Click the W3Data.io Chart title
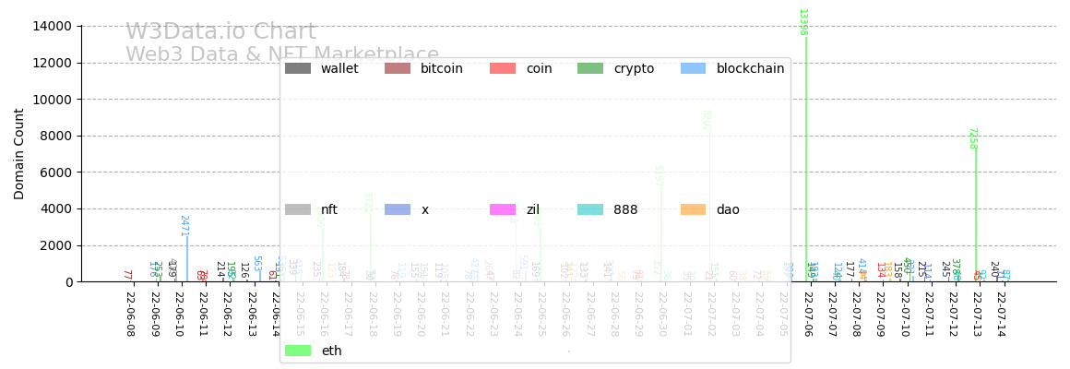The width and height of the screenshot is (1070, 369). click(220, 32)
